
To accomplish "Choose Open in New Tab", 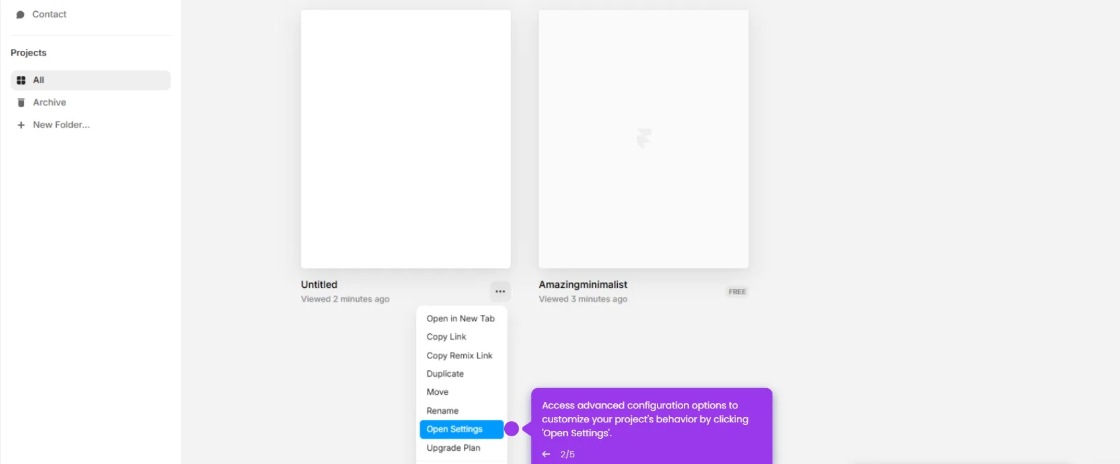I will point(462,318).
